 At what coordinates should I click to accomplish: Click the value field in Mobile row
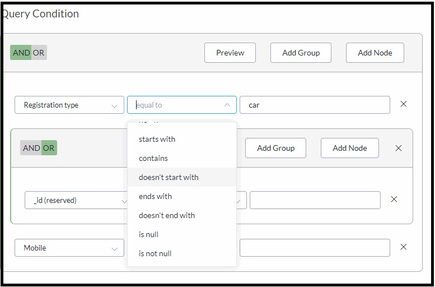(315, 248)
